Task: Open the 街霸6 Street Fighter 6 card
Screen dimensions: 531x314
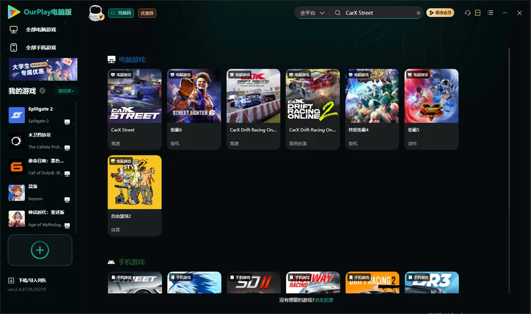Action: coord(194,109)
